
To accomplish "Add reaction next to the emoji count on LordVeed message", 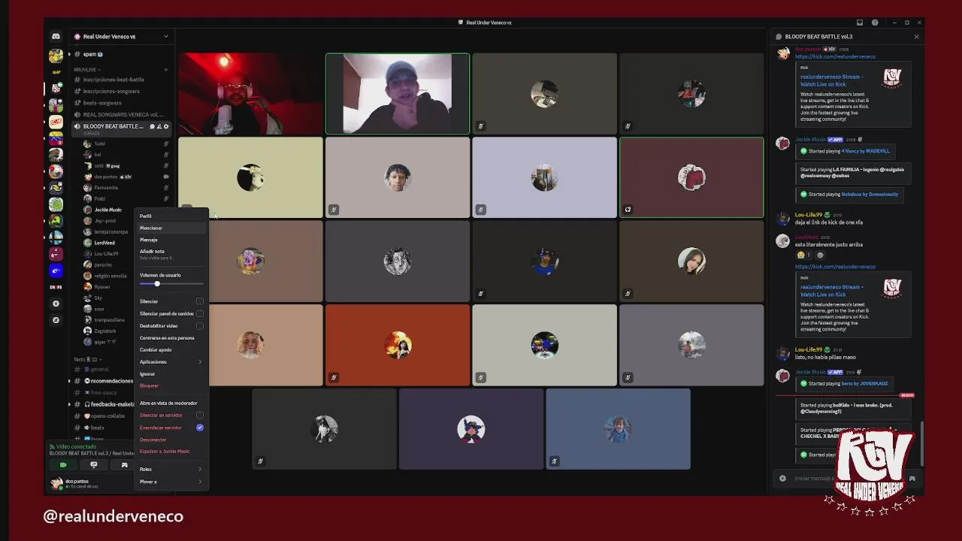I will click(820, 255).
